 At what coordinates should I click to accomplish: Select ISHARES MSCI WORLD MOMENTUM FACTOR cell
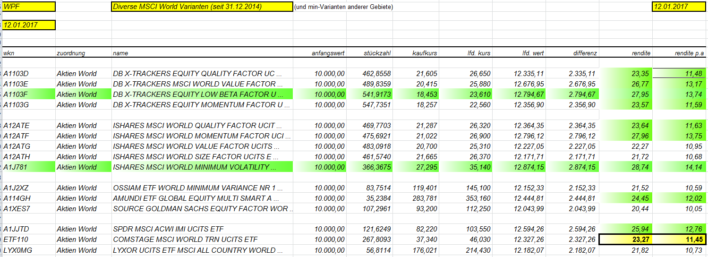click(202, 136)
